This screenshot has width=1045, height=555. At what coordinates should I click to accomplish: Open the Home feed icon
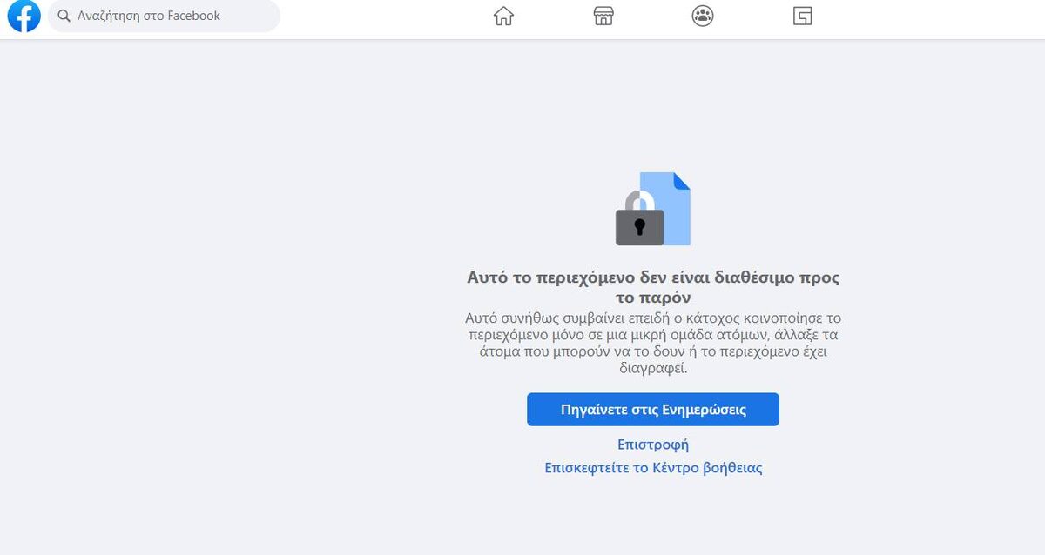503,16
